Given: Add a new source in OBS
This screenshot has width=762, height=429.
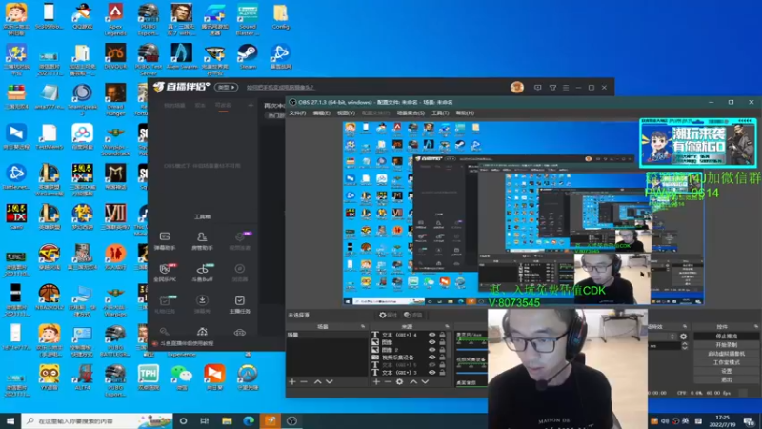Looking at the screenshot, I should pos(376,382).
